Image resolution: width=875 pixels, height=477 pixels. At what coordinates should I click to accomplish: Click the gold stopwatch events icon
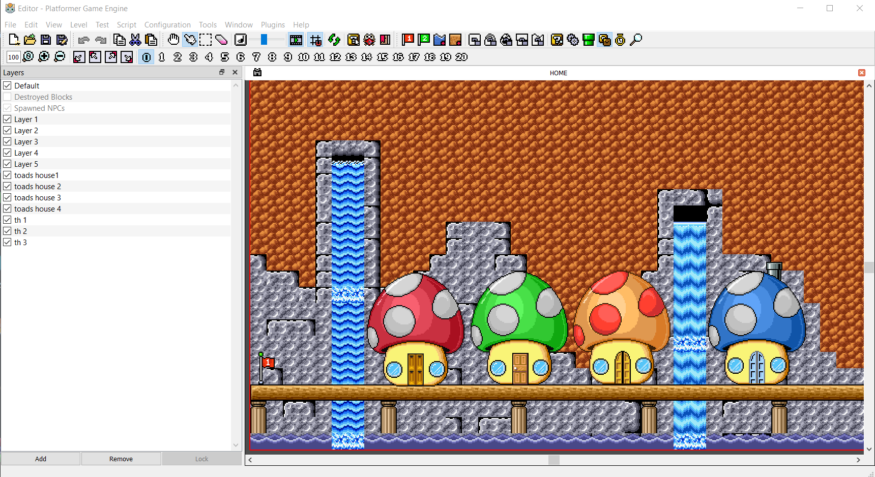(x=620, y=40)
